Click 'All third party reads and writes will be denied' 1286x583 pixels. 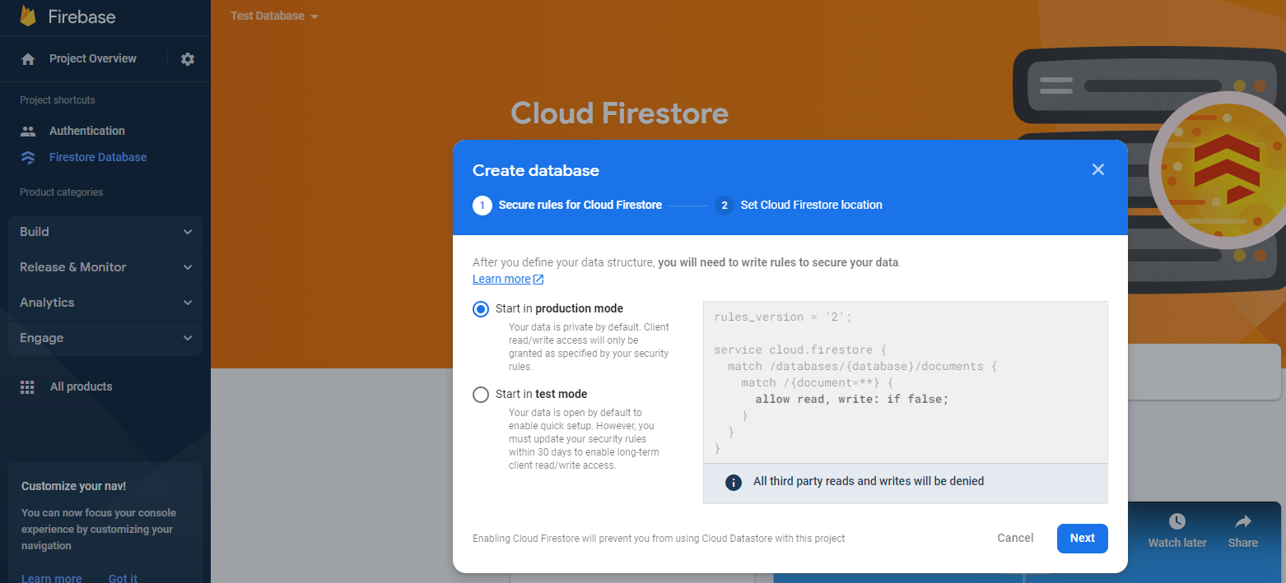tap(869, 482)
